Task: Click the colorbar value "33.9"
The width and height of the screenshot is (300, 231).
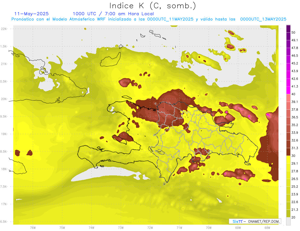Action: [295, 133]
